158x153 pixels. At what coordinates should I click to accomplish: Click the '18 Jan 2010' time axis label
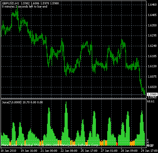click(x=8, y=151)
